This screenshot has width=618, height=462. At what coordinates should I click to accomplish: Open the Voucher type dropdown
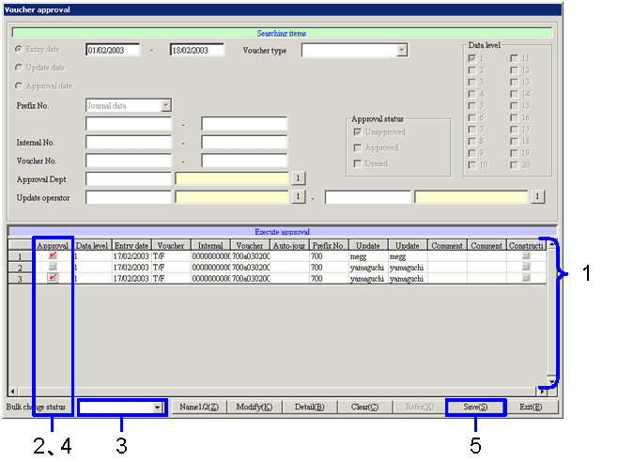(x=401, y=51)
